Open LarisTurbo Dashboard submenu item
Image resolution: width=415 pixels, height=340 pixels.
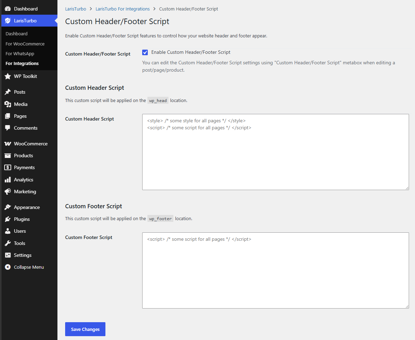(x=16, y=34)
